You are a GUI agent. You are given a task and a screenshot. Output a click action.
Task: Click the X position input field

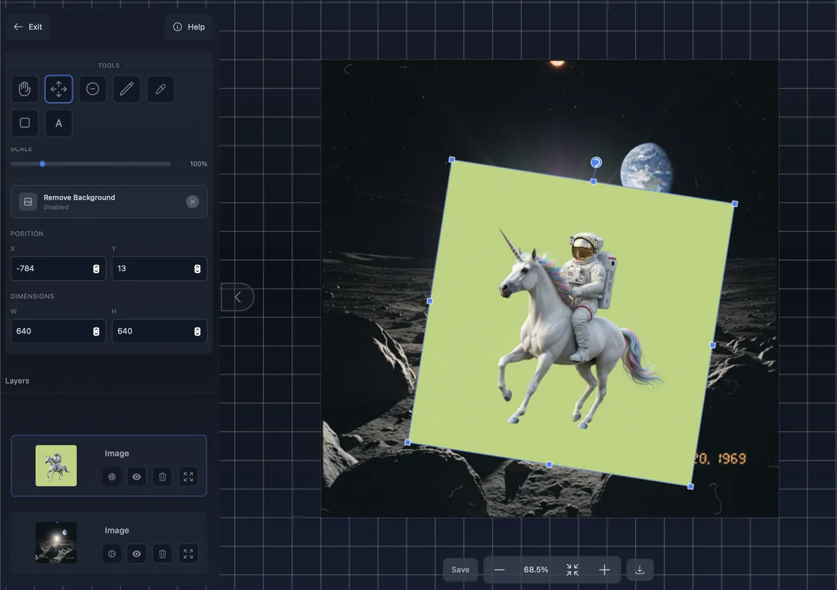click(x=53, y=268)
